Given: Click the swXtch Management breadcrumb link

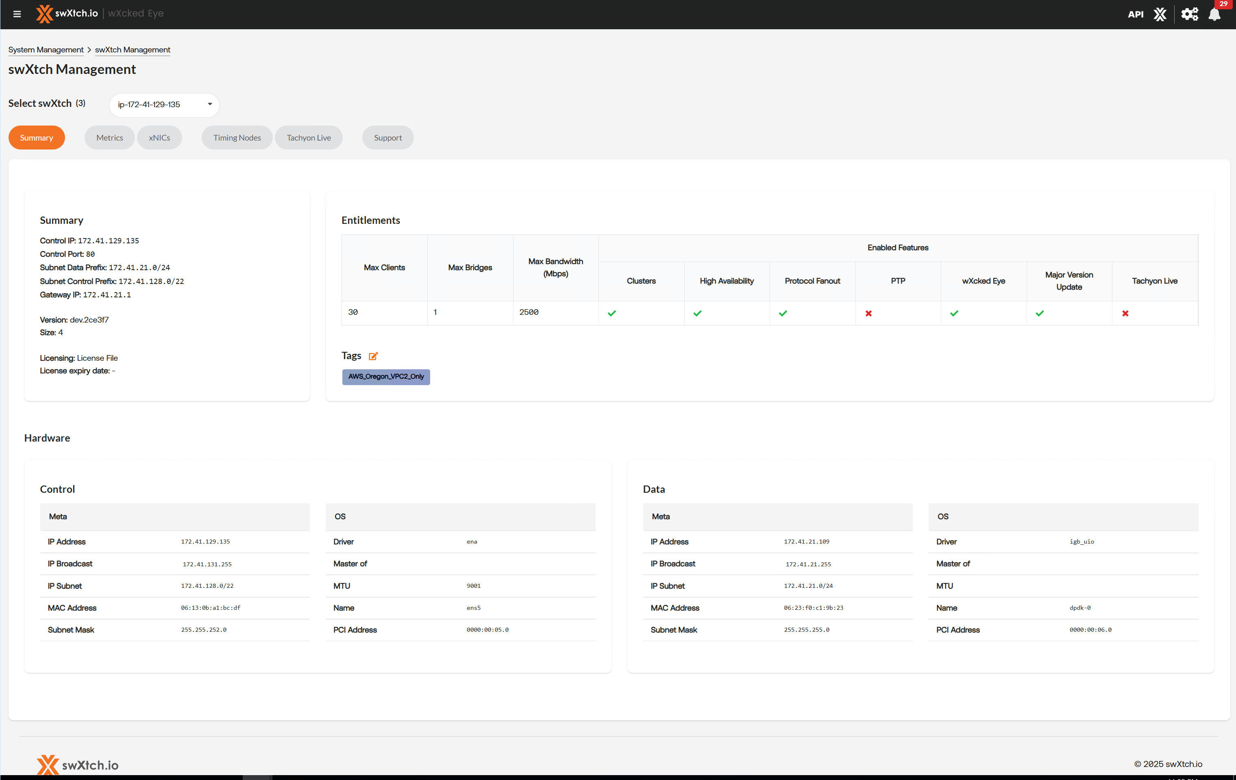Looking at the screenshot, I should pos(133,50).
